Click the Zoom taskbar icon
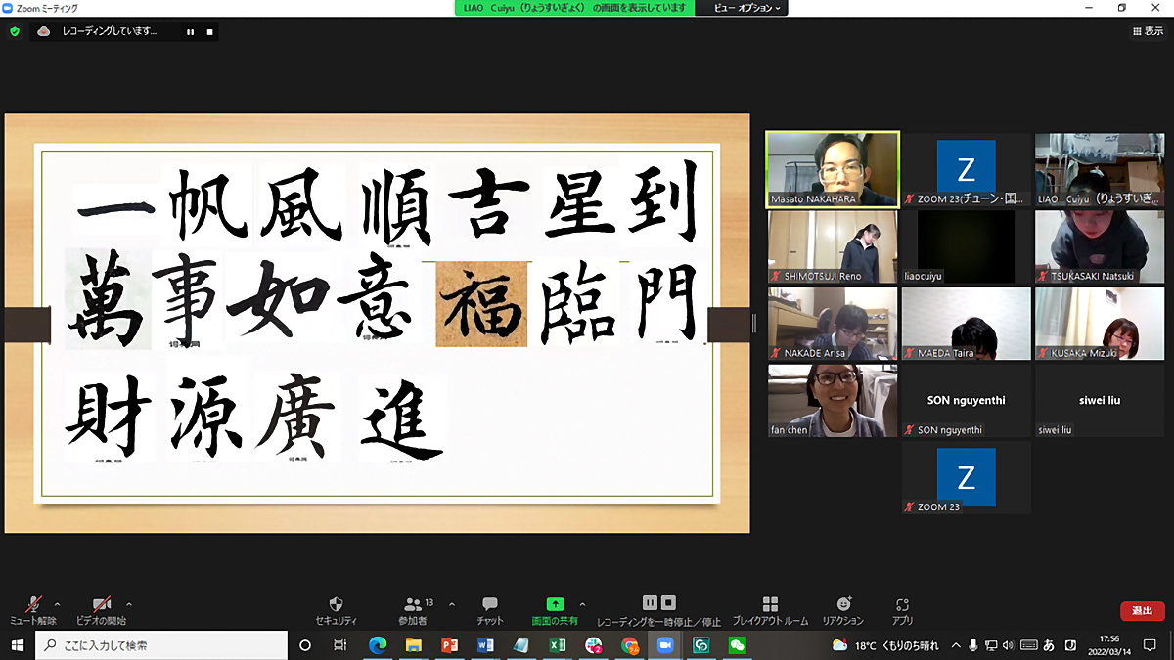The height and width of the screenshot is (660, 1174). point(665,645)
